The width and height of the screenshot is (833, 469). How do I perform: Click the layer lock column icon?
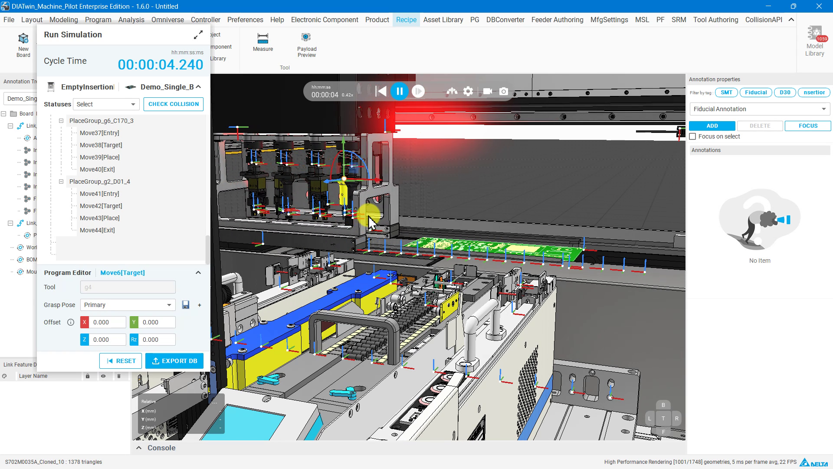point(88,376)
